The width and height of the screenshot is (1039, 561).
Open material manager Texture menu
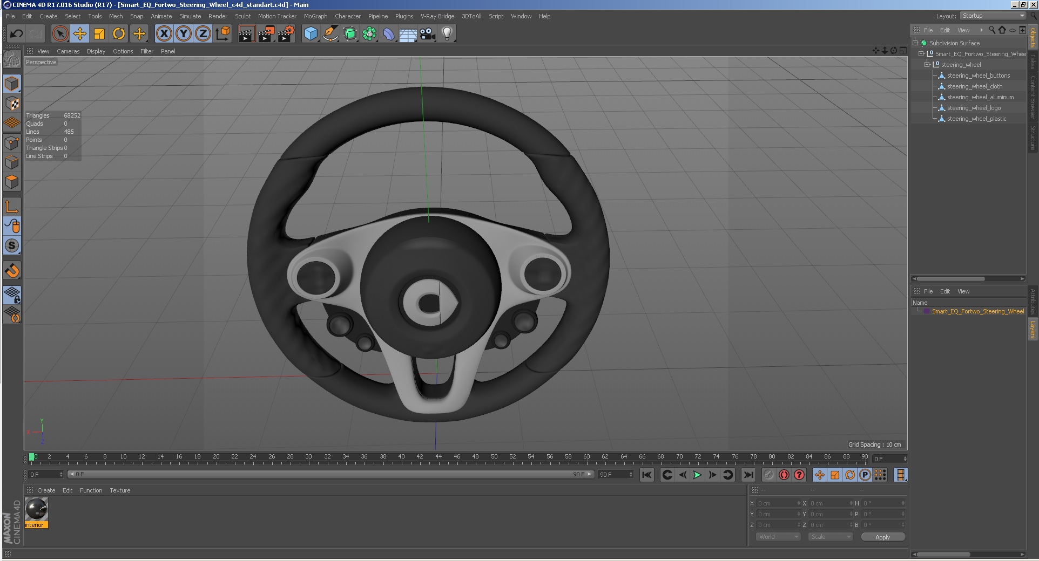[x=120, y=490]
